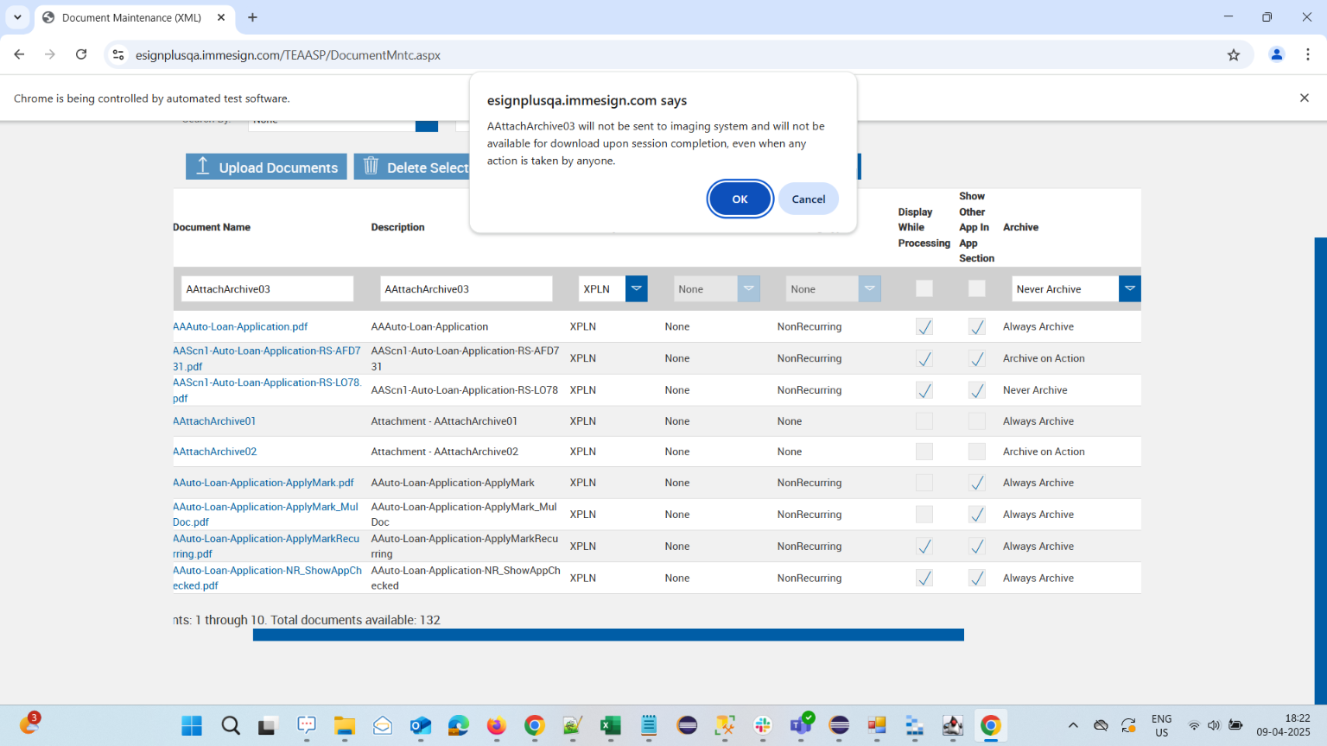Viewport: 1327px width, 746px height.
Task: Click 'Archive on Action' in AAttachArchive02 row
Action: pyautogui.click(x=1044, y=452)
